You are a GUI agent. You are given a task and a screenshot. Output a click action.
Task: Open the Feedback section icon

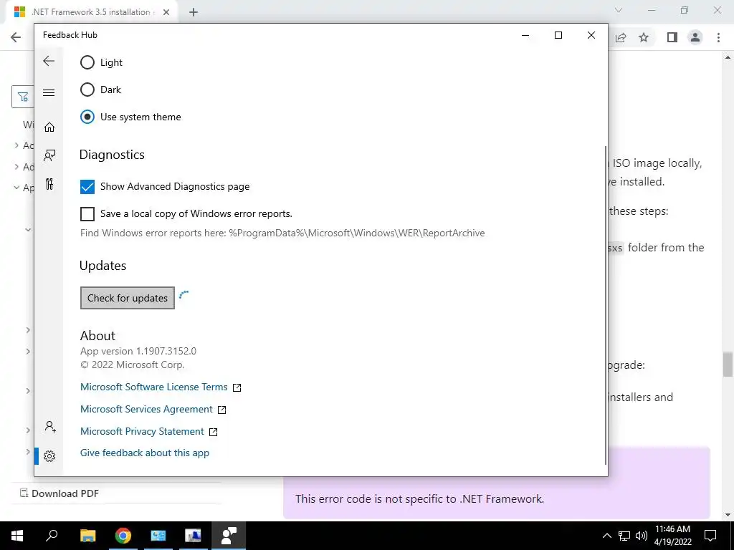point(49,155)
